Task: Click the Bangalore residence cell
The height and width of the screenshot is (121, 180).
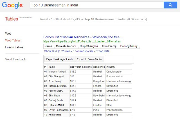Action: pyautogui.click(x=99, y=81)
